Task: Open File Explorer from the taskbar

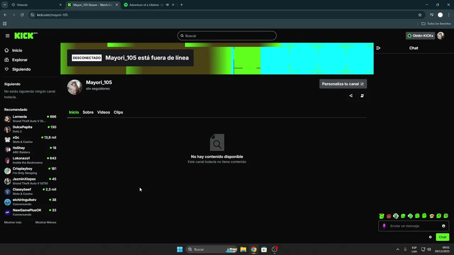Action: (243, 249)
